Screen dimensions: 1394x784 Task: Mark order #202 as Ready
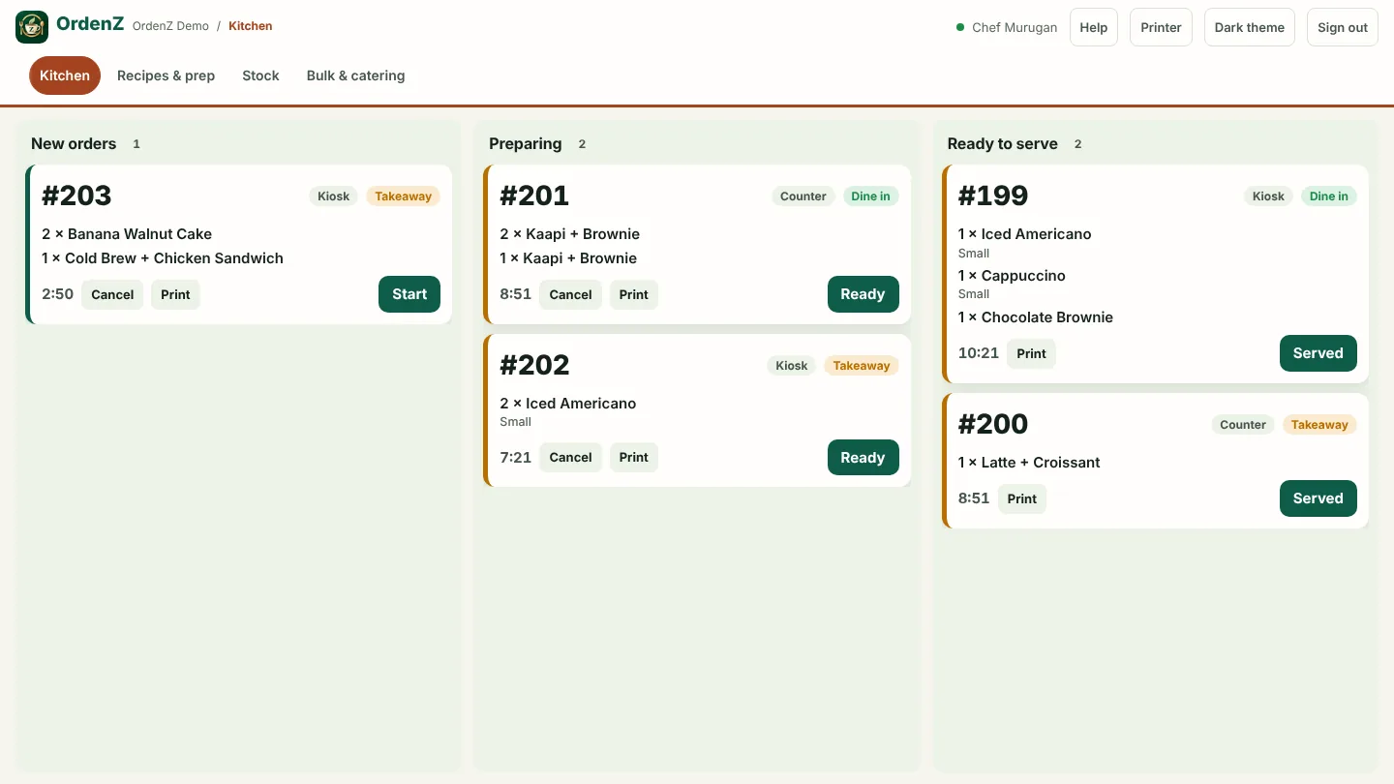863,457
